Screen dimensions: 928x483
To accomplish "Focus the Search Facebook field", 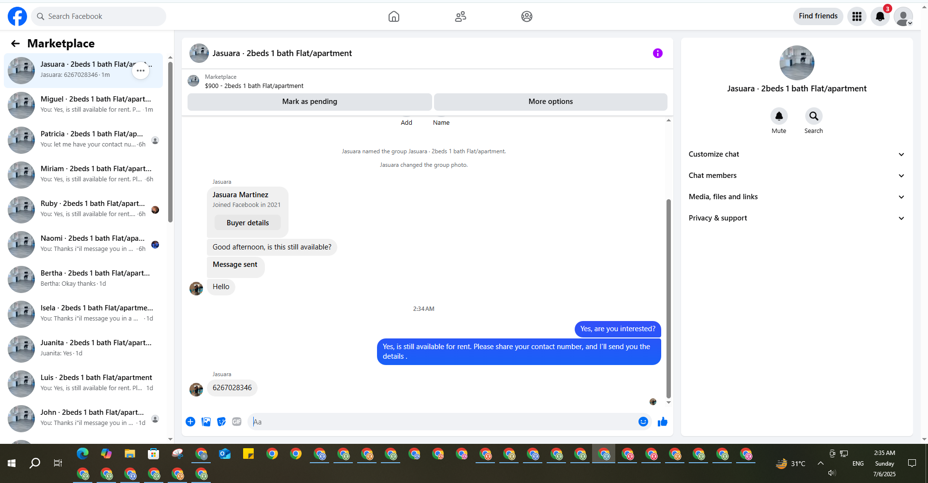I will point(99,16).
